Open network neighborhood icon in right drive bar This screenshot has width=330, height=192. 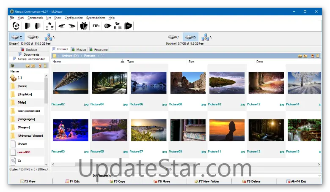206,37
